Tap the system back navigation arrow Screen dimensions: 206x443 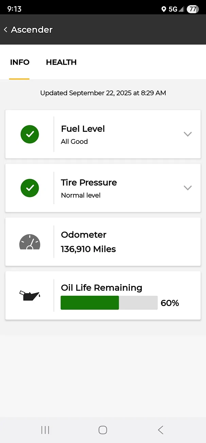click(x=160, y=430)
